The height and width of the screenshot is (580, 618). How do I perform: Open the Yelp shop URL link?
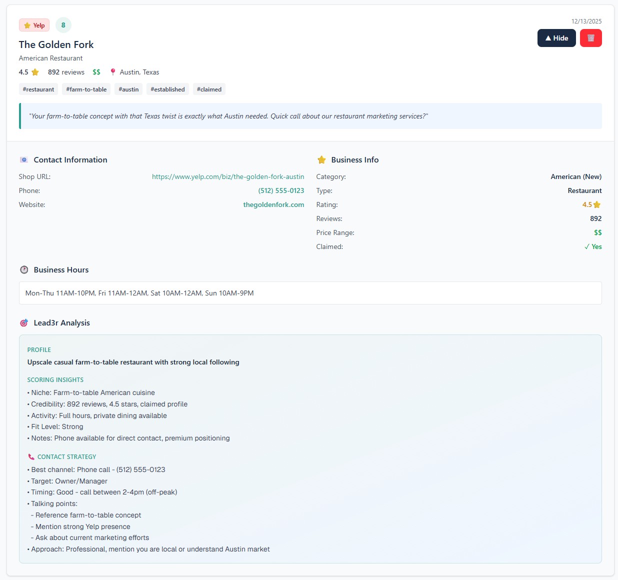tap(228, 177)
